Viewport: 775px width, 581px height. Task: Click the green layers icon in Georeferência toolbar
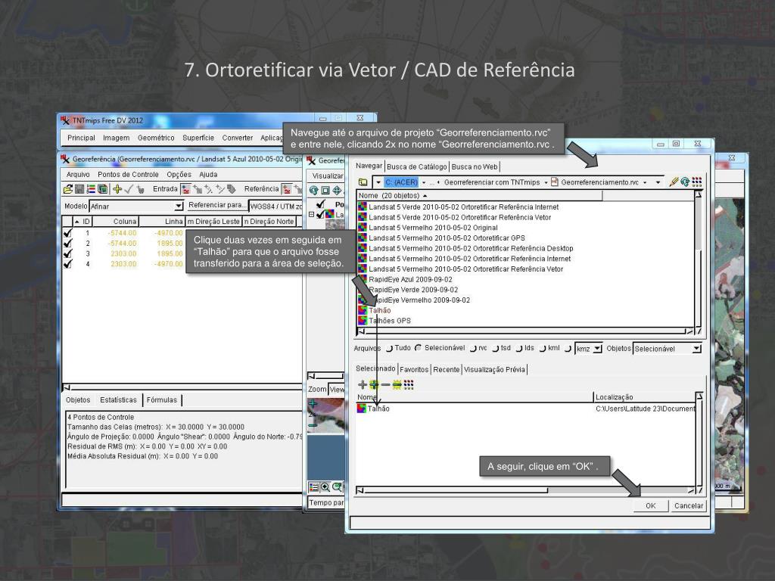coord(102,188)
